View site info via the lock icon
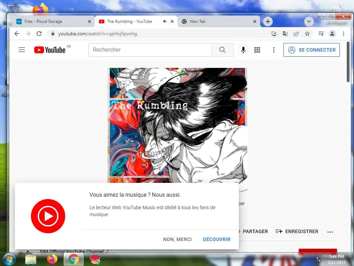Screen dimensions: 354x266 [x=53, y=34]
